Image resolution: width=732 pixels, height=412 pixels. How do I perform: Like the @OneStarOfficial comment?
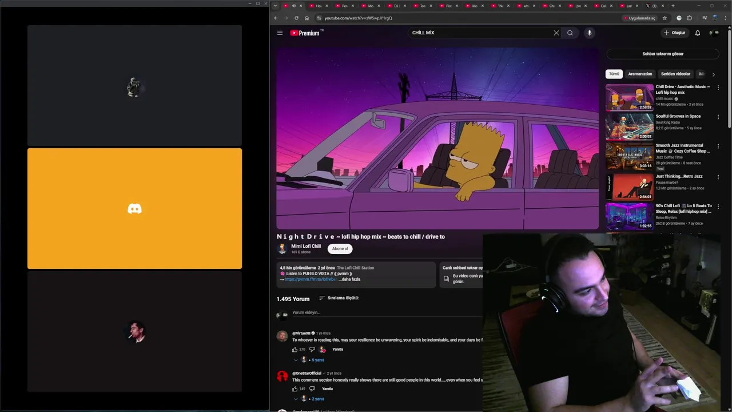tap(295, 389)
